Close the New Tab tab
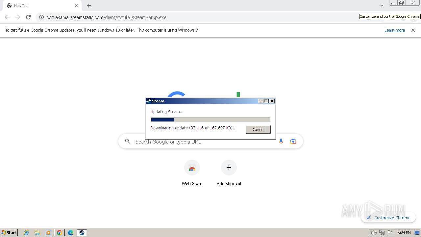Image resolution: width=421 pixels, height=237 pixels. pos(76,6)
